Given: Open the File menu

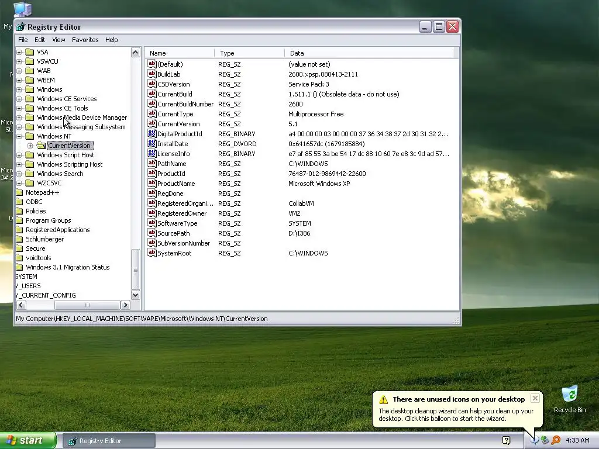Looking at the screenshot, I should coord(23,40).
